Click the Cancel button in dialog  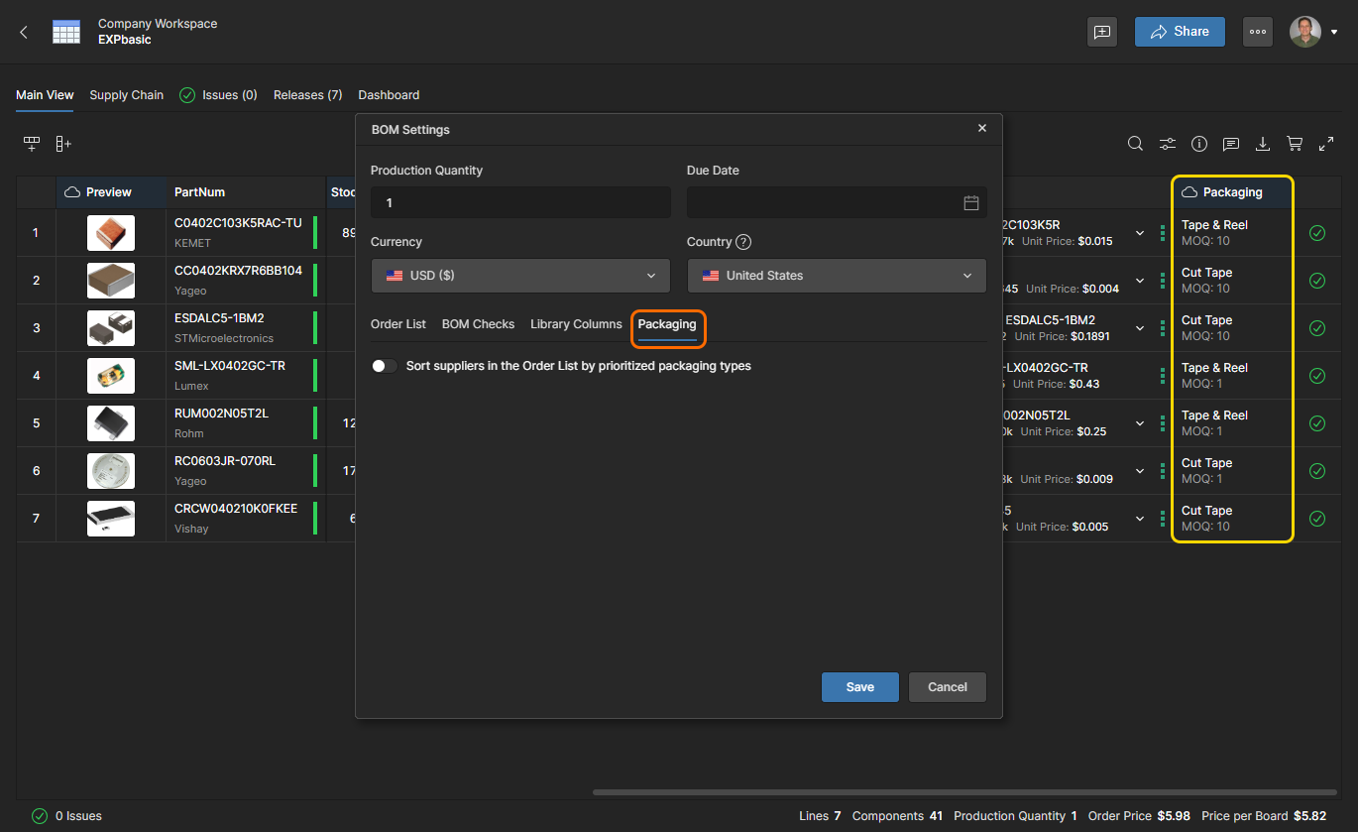(947, 687)
